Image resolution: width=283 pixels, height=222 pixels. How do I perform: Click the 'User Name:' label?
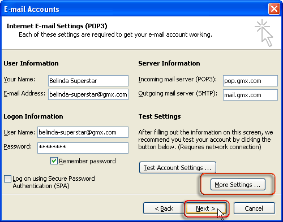coord(19,132)
